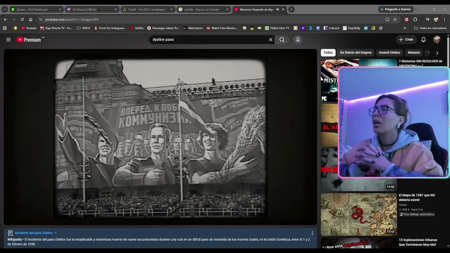Clear the search box with the X
The width and height of the screenshot is (450, 253).
pyautogui.click(x=271, y=40)
